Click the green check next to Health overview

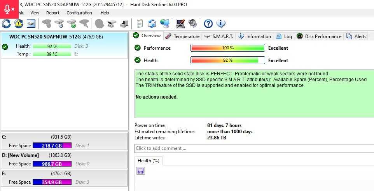[137, 60]
